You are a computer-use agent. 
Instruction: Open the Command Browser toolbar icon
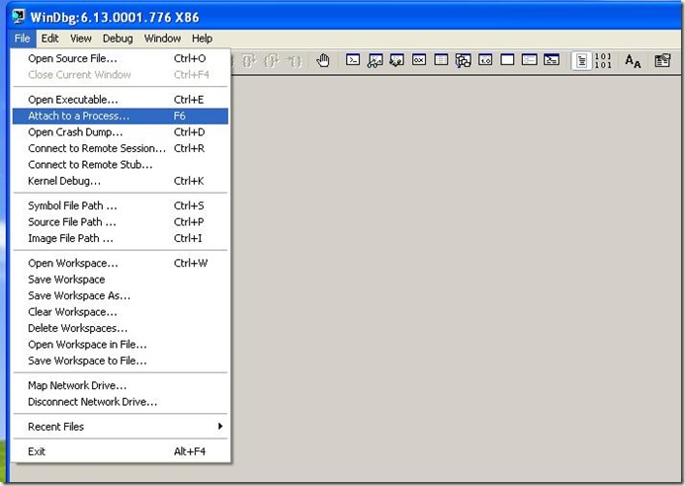(552, 60)
